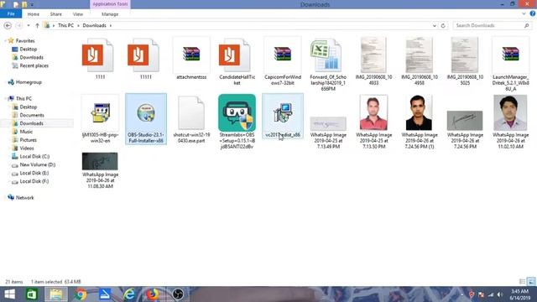This screenshot has width=537, height=302.
Task: Refresh the Downloads folder
Action: [x=443, y=25]
